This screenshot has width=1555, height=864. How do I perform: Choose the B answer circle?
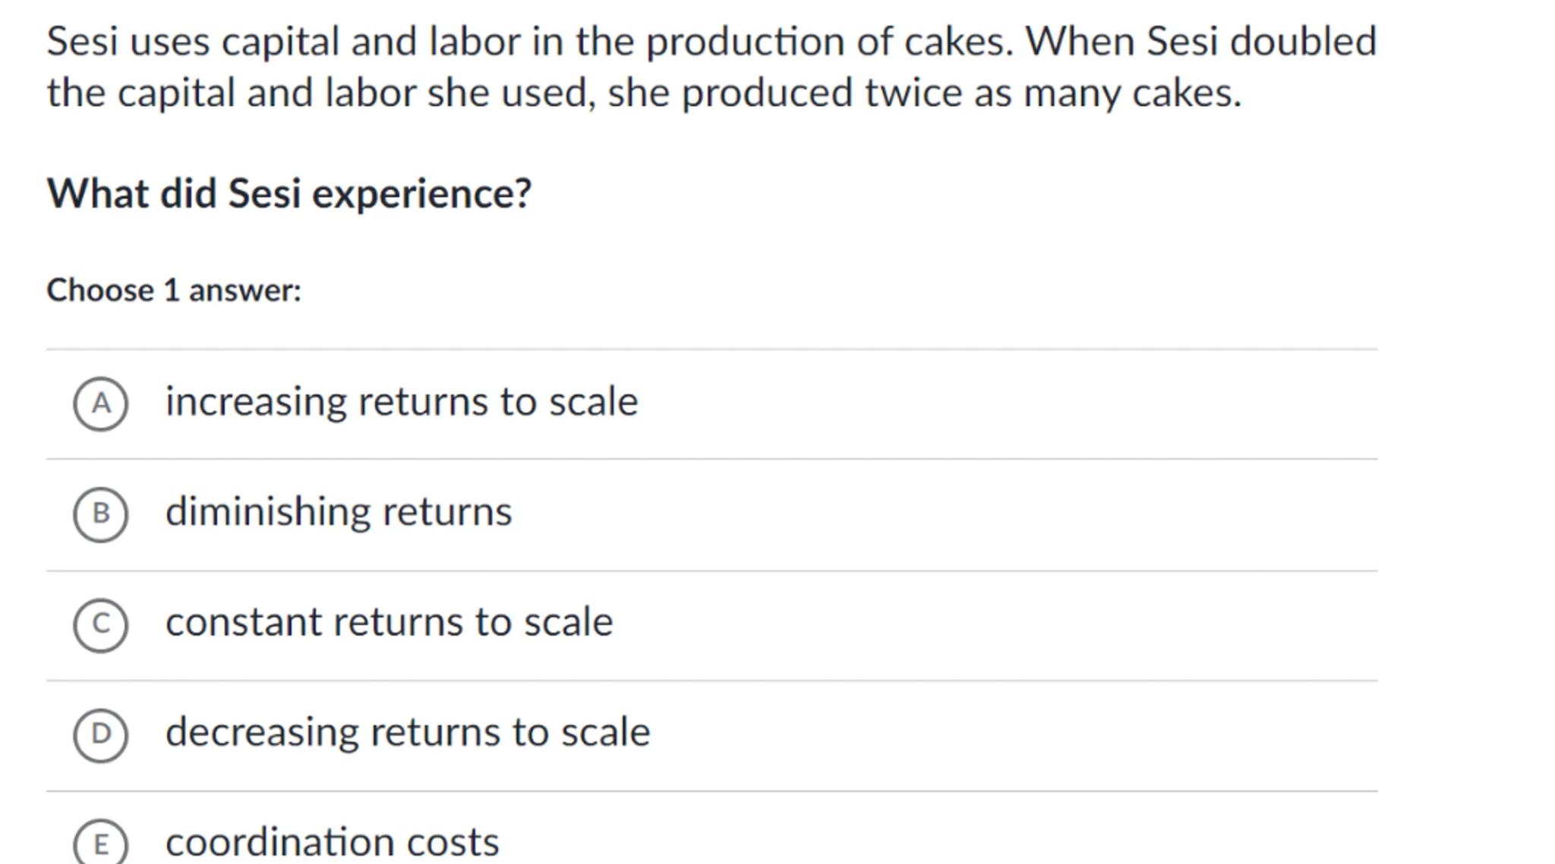101,514
